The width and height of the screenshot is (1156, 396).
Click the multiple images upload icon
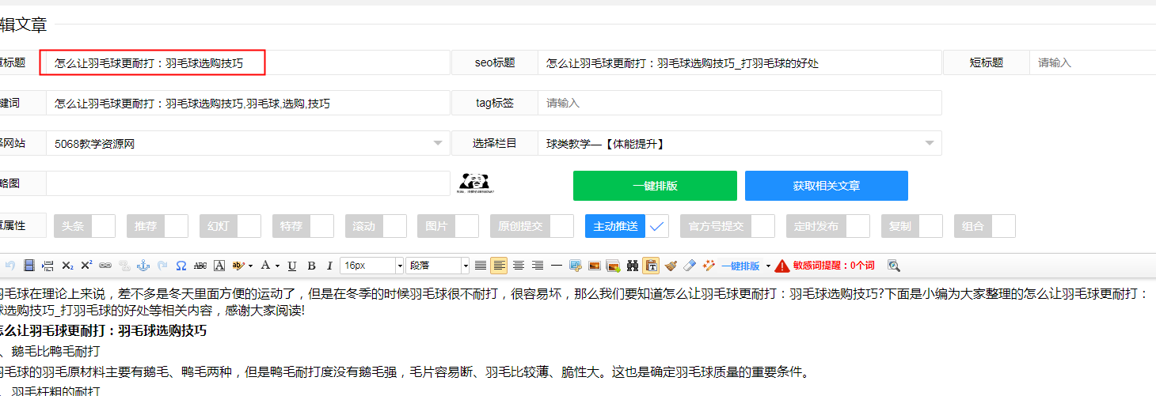(x=614, y=266)
